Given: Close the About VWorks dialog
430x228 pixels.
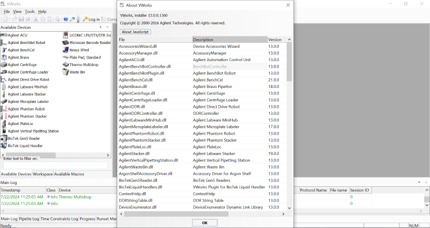Looking at the screenshot, I should click(288, 5).
